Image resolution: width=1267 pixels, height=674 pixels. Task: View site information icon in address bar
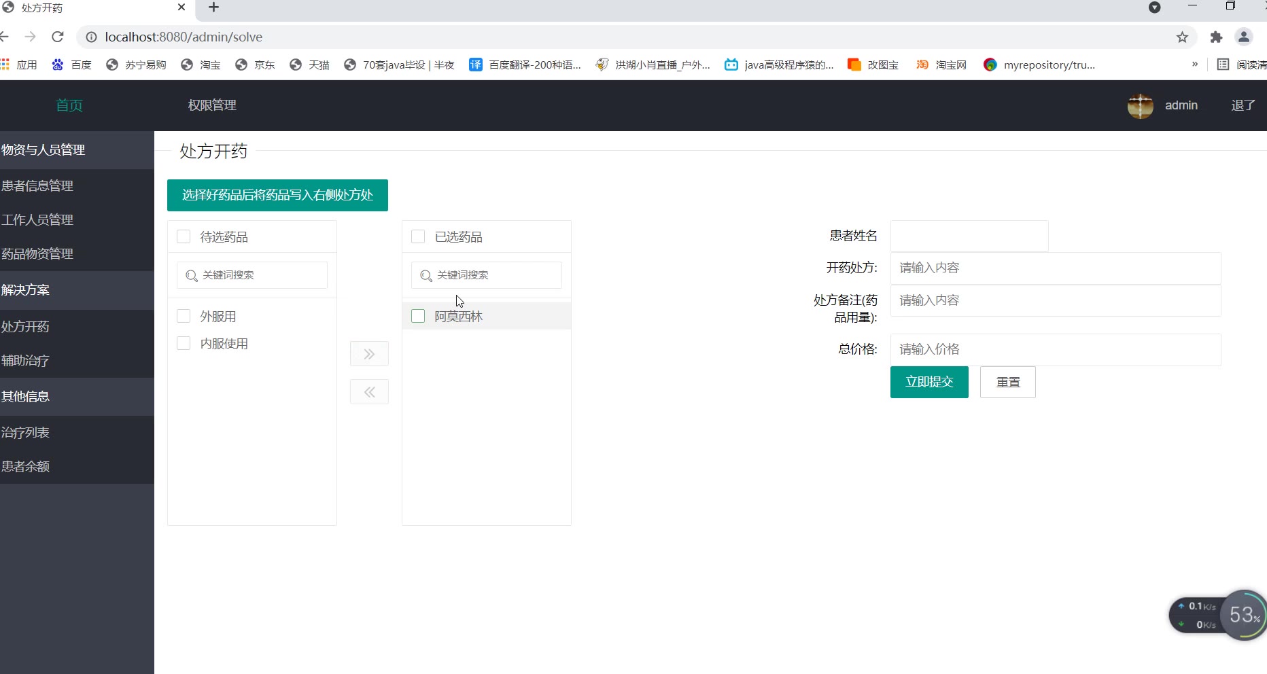[x=91, y=37]
